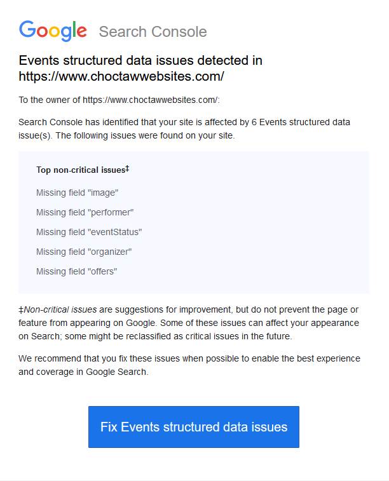This screenshot has height=481, width=389.
Task: Open the choctawwebsites URL in the headline
Action: coord(121,77)
